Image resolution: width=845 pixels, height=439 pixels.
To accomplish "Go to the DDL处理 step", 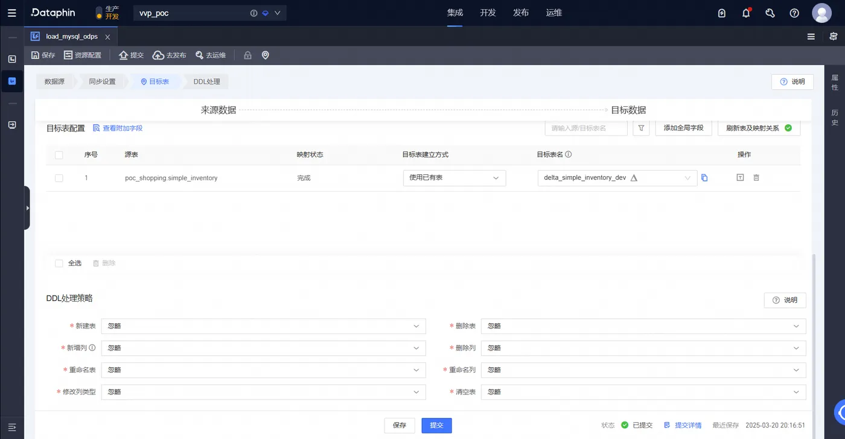I will click(x=206, y=81).
